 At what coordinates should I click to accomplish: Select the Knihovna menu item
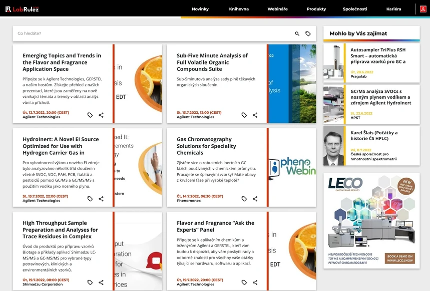point(239,8)
